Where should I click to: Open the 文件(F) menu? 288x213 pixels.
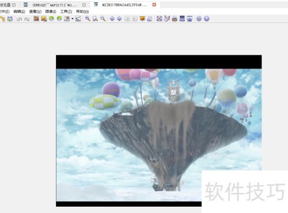[5, 12]
